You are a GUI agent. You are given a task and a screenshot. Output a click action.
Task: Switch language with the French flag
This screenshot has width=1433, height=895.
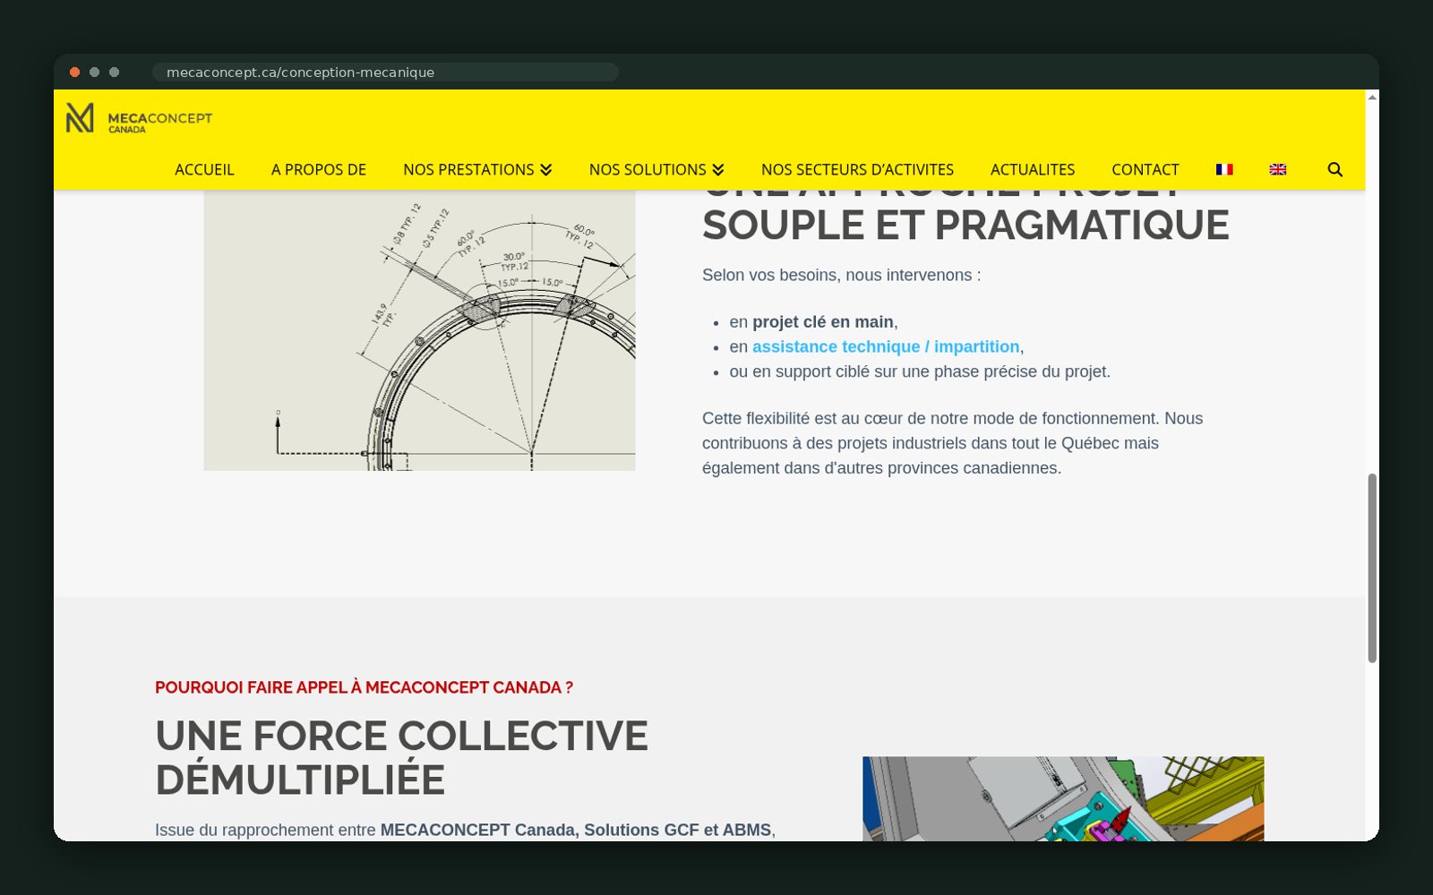pos(1224,169)
